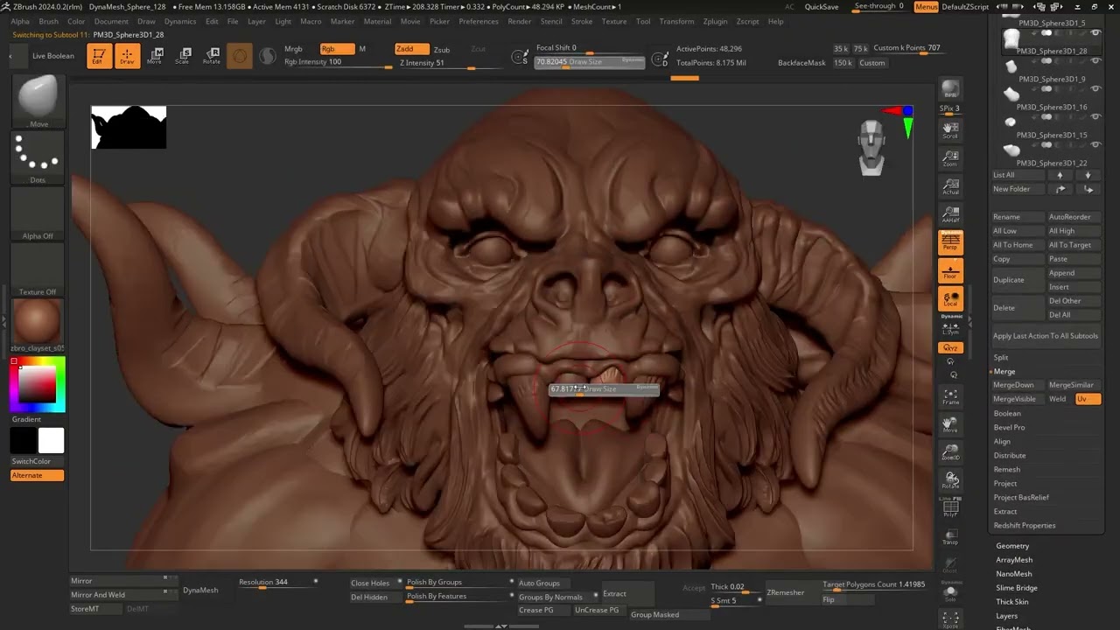1120x630 pixels.
Task: Open the Move brush thumbnail
Action: (x=38, y=101)
